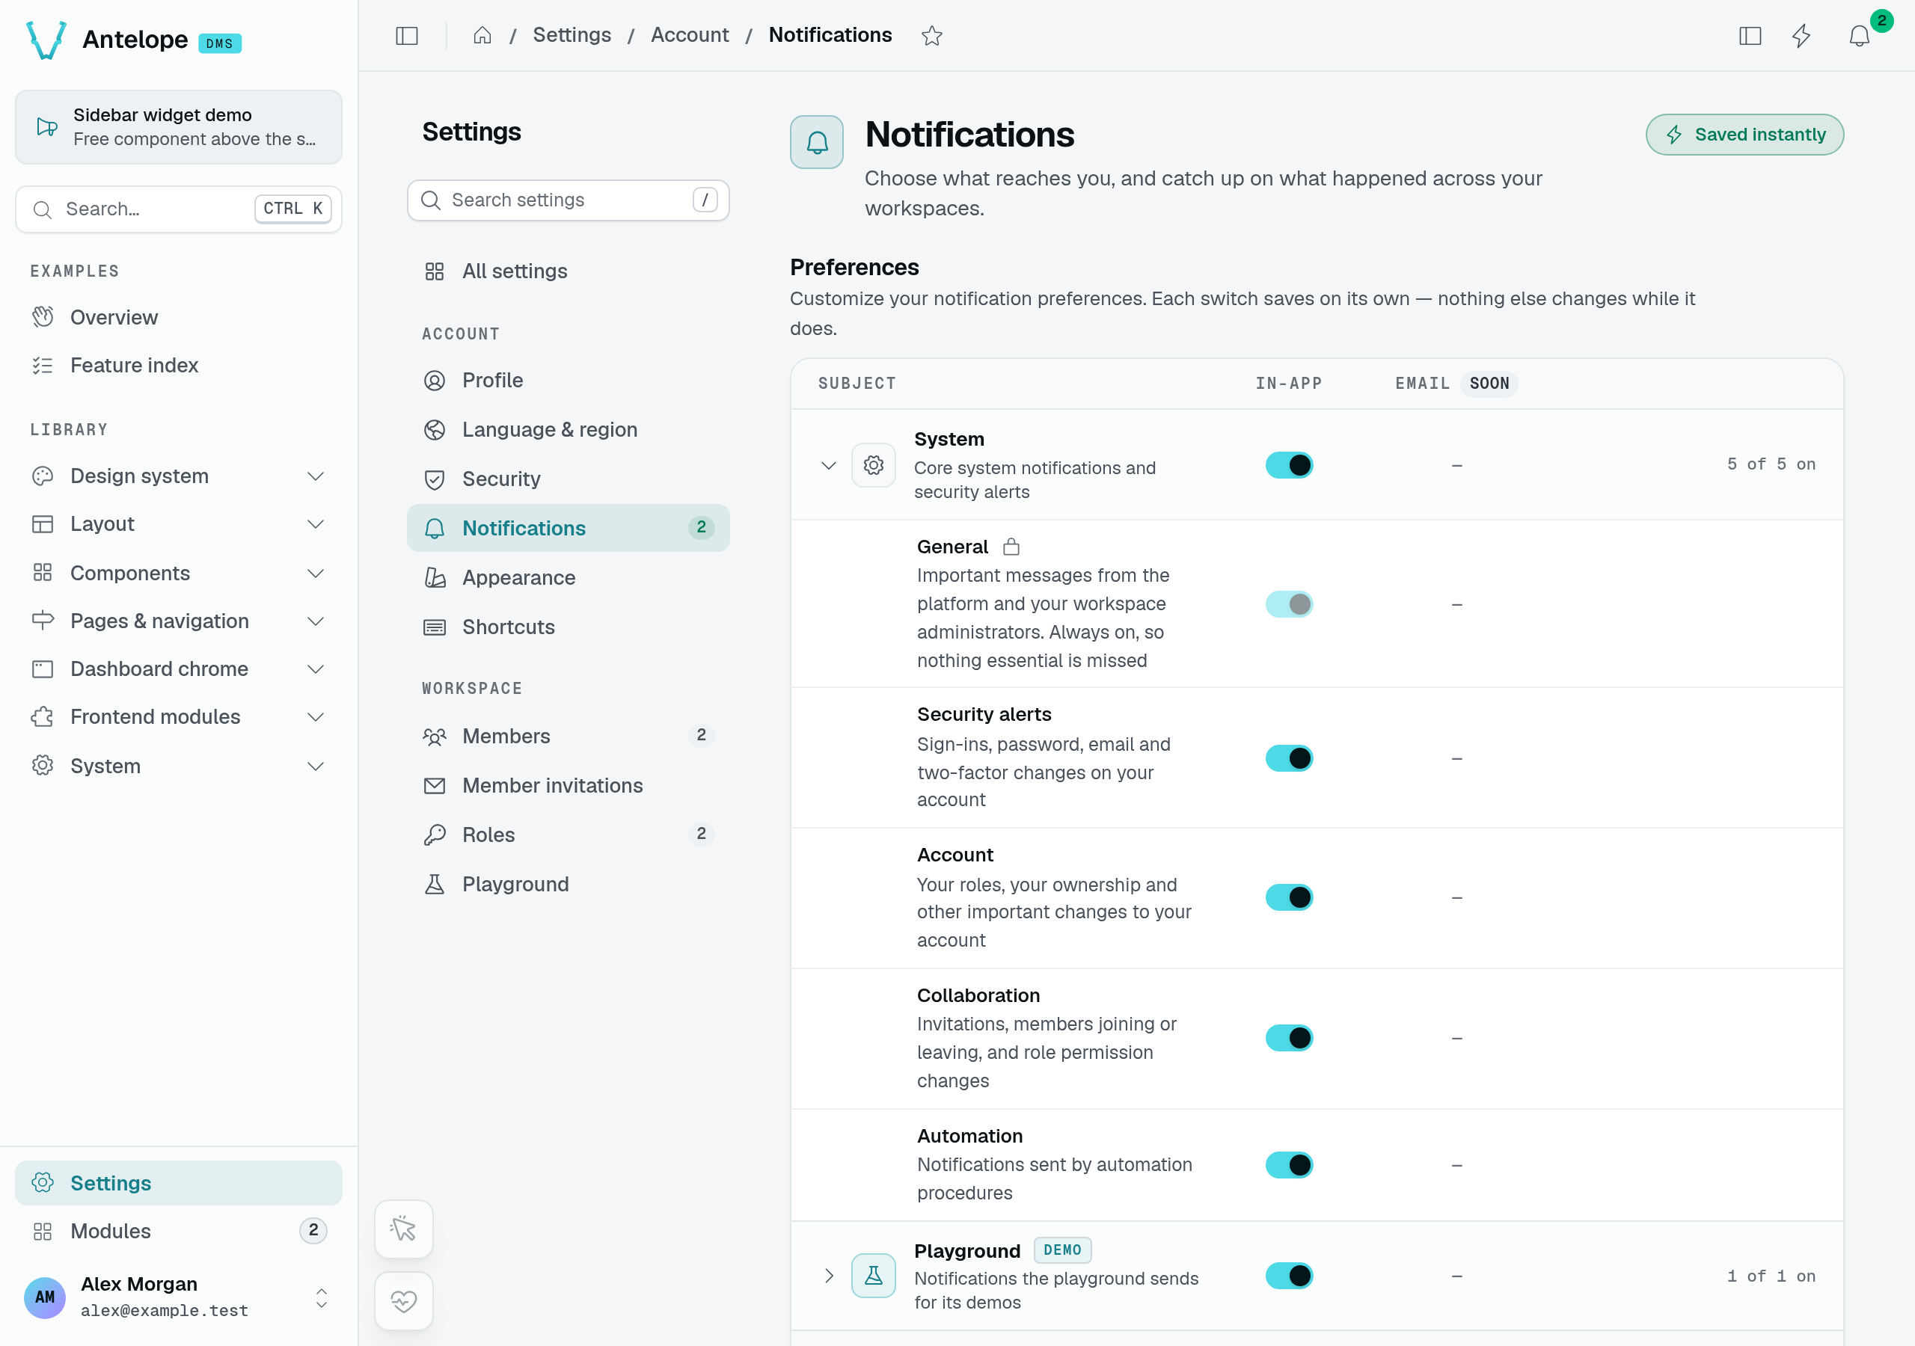Click the Members people icon

tap(435, 737)
